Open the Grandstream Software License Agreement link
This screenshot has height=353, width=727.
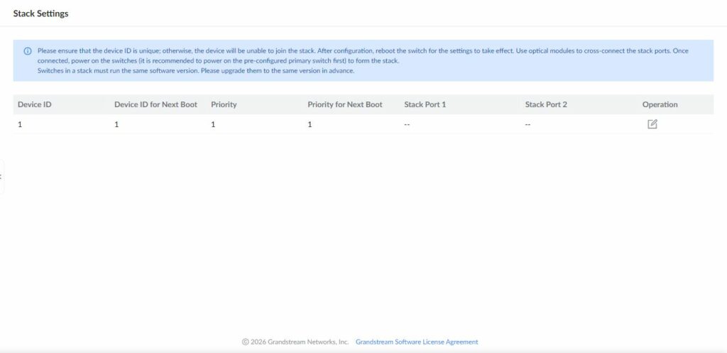416,342
